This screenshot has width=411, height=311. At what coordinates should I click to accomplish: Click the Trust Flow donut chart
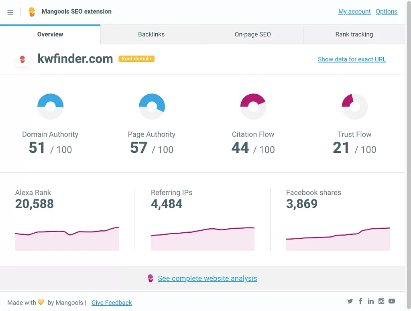tap(355, 106)
